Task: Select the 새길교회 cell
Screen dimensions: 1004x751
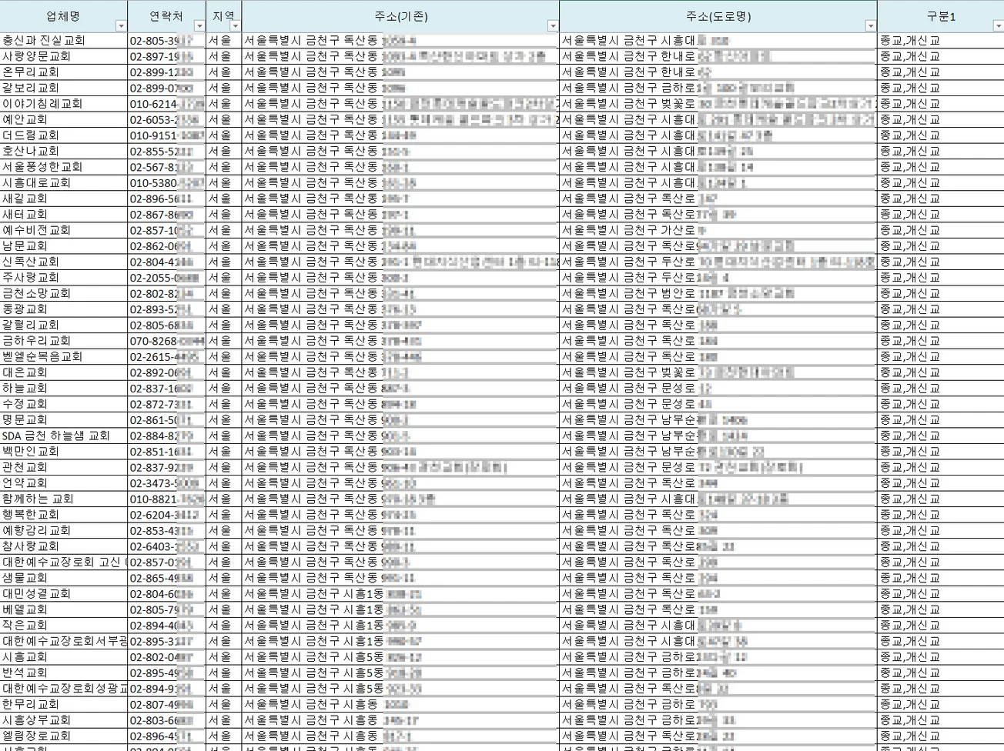Action: [x=64, y=199]
